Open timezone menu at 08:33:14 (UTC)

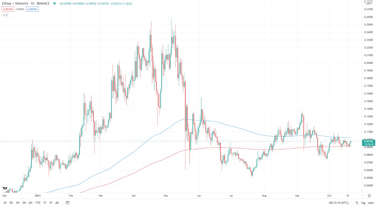pyautogui.click(x=339, y=203)
